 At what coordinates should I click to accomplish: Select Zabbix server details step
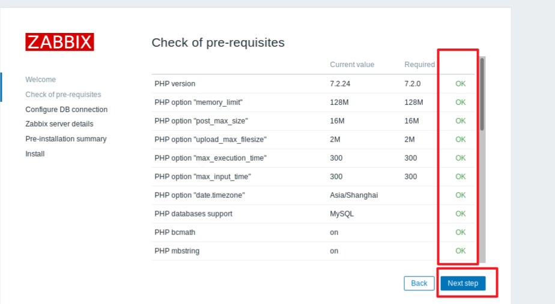pyautogui.click(x=59, y=124)
